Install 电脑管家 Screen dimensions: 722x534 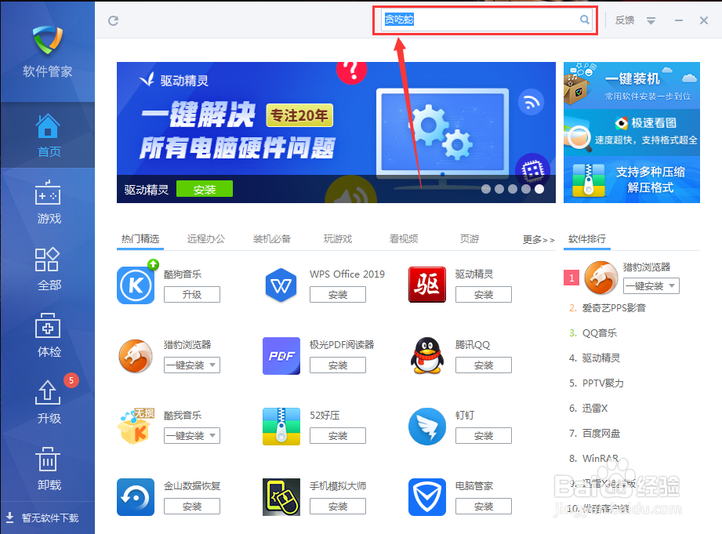pos(484,506)
